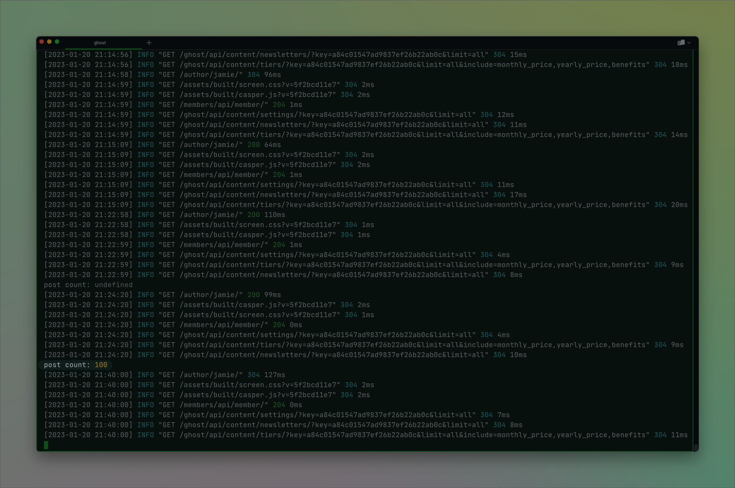Open a new tab with the plus icon
735x488 pixels.
[x=149, y=43]
